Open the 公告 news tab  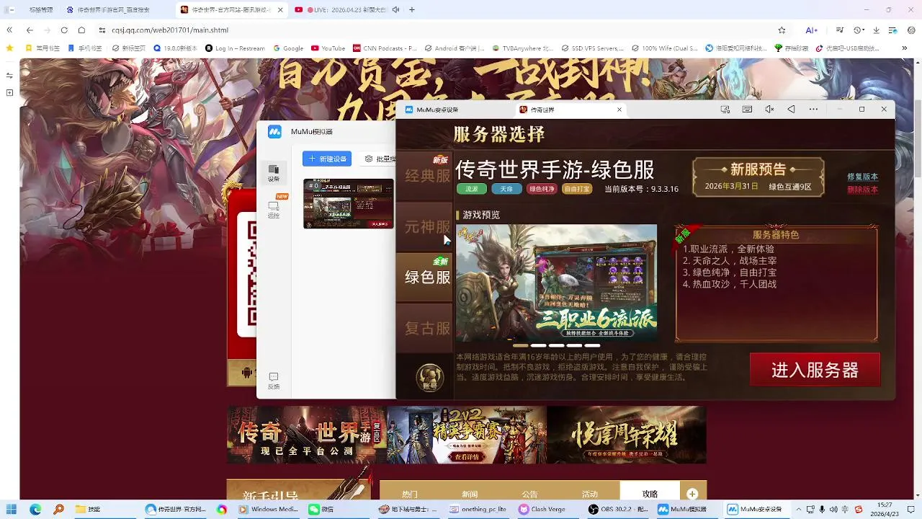click(529, 494)
